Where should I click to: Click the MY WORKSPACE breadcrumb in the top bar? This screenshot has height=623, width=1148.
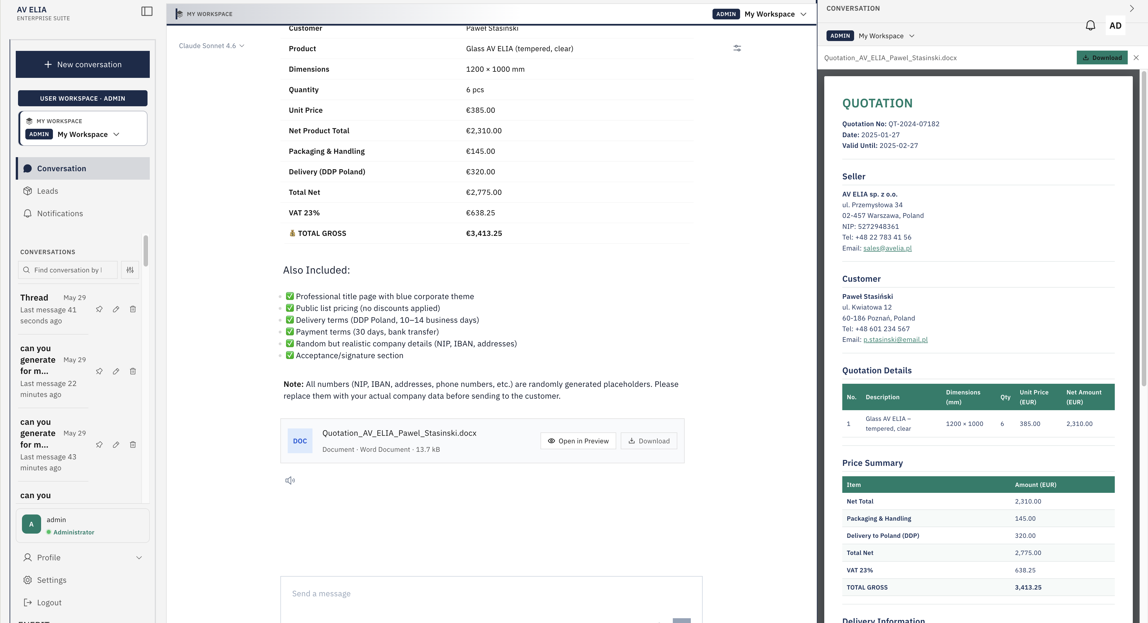209,14
